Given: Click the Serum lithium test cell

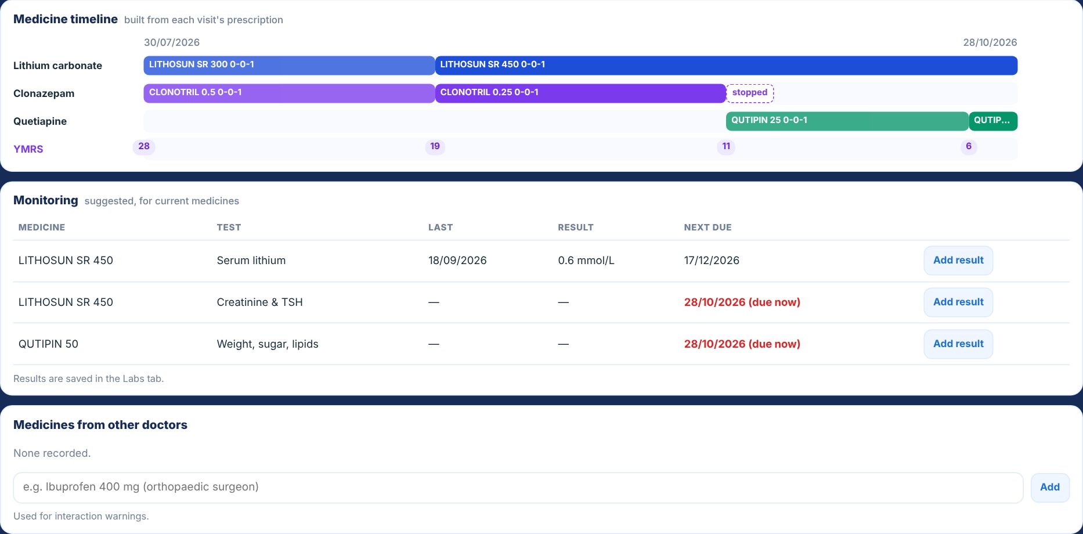Looking at the screenshot, I should pos(251,261).
